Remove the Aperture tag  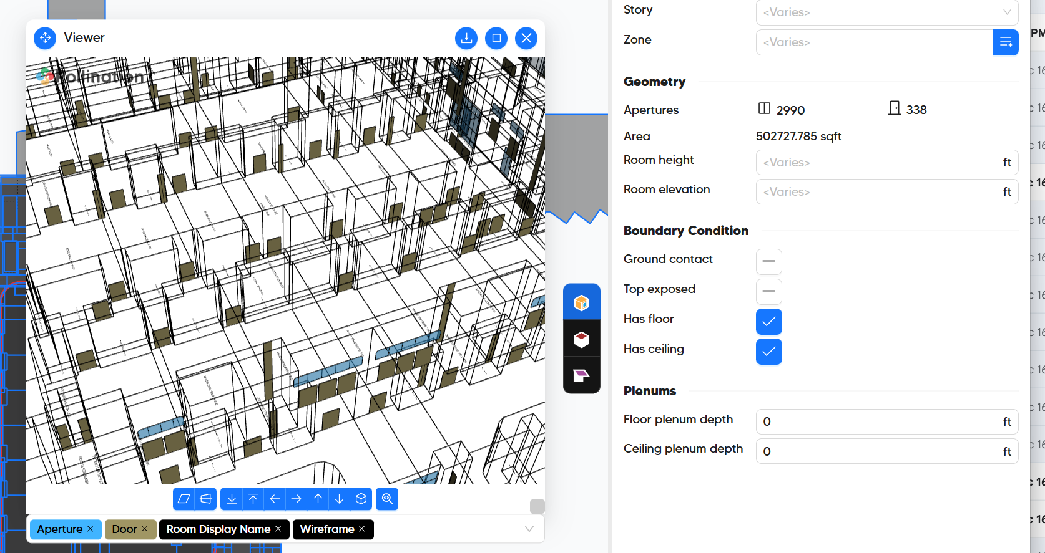91,529
